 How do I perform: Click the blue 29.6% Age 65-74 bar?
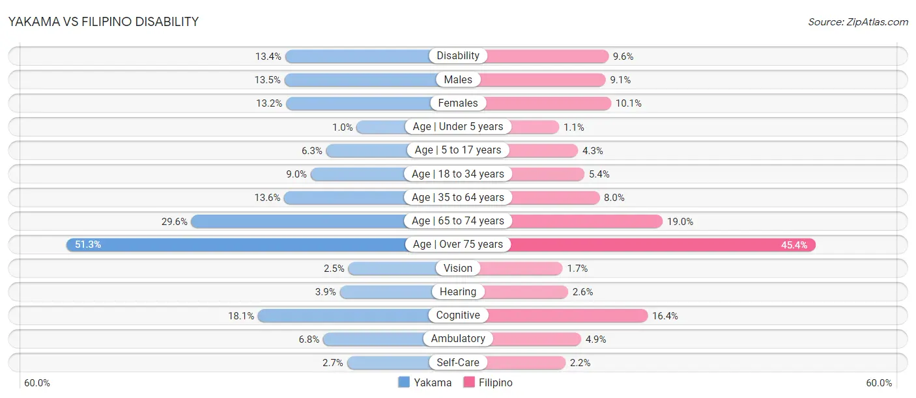point(298,221)
